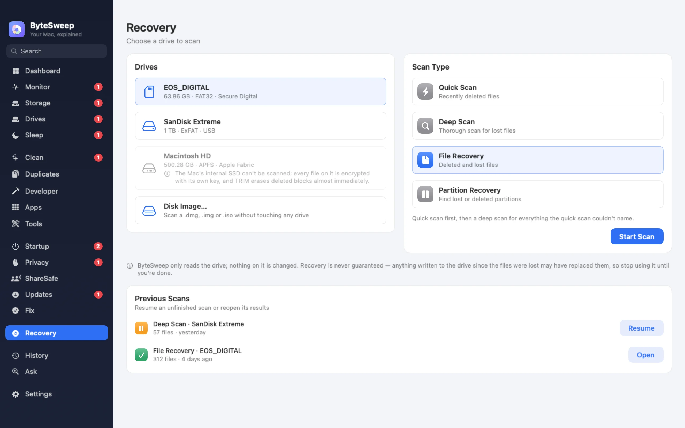Click the History clock icon
Viewport: 685px width, 428px height.
(x=16, y=356)
